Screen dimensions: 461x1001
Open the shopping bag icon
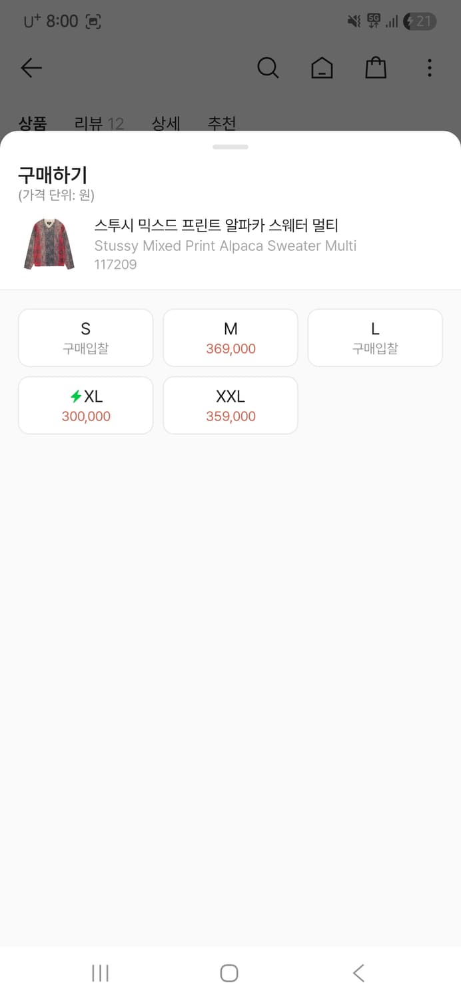pyautogui.click(x=375, y=67)
